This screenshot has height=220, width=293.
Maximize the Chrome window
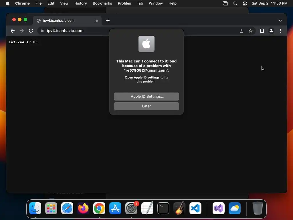[x=25, y=19]
